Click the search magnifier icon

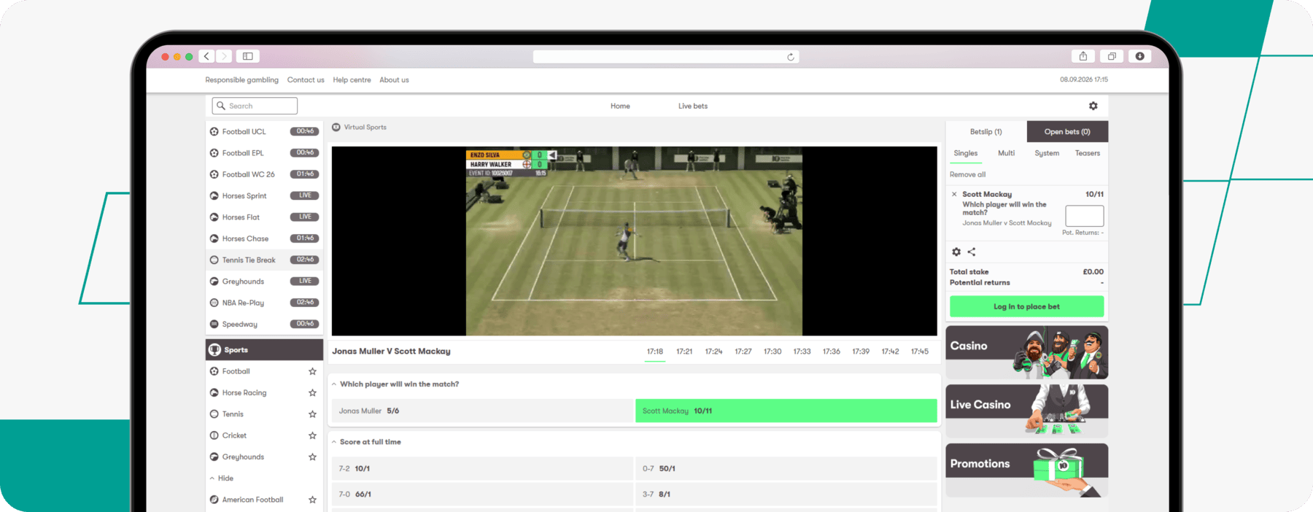(221, 106)
